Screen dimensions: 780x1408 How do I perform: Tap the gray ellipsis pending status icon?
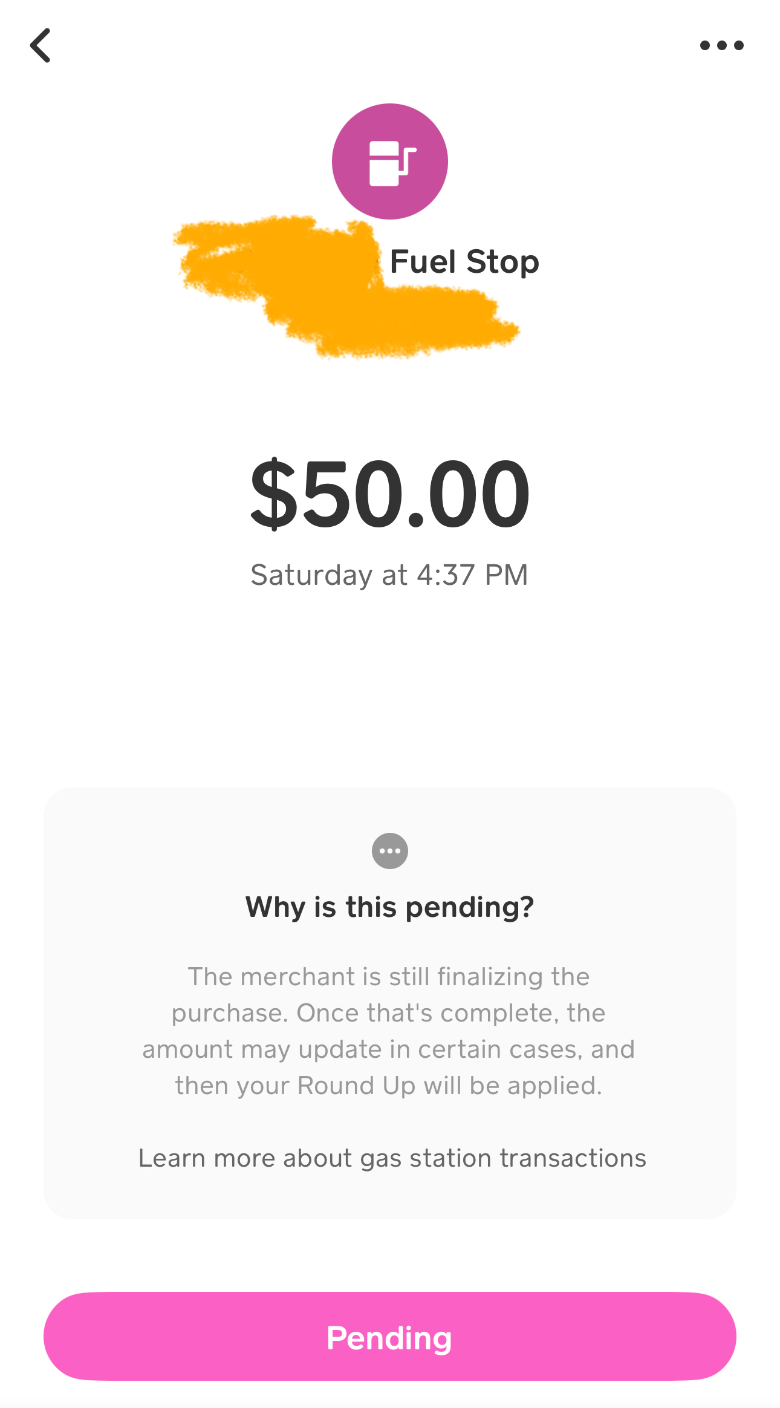point(390,851)
